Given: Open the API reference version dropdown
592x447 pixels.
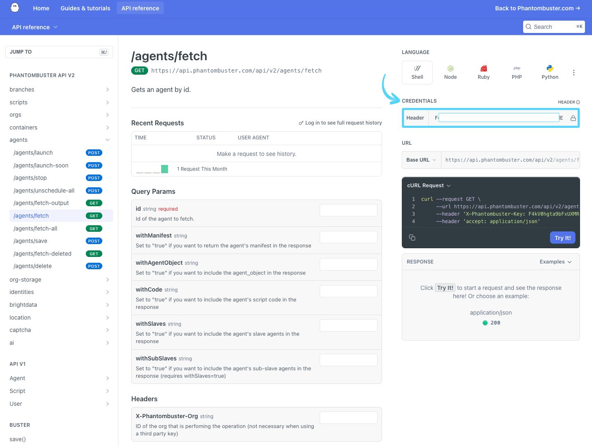Looking at the screenshot, I should (35, 27).
